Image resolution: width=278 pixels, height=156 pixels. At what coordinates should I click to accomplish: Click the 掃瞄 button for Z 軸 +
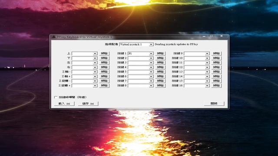[x=104, y=76]
